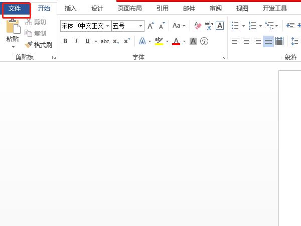
Task: Switch to the 开始 tab
Action: (44, 8)
